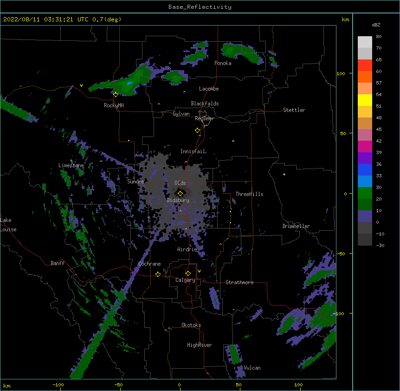The width and height of the screenshot is (400, 391).
Task: Click the yellow diamond marker above RockyMH
Action: [x=116, y=95]
